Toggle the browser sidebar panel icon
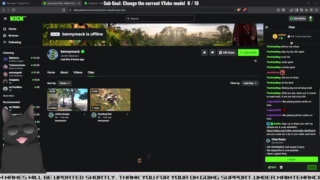 [296, 10]
